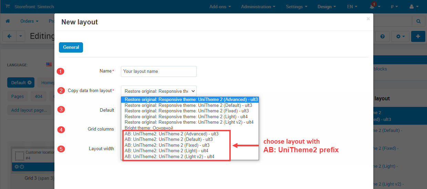This screenshot has width=427, height=189.
Task: Open the Administration menu
Action: pyautogui.click(x=258, y=7)
